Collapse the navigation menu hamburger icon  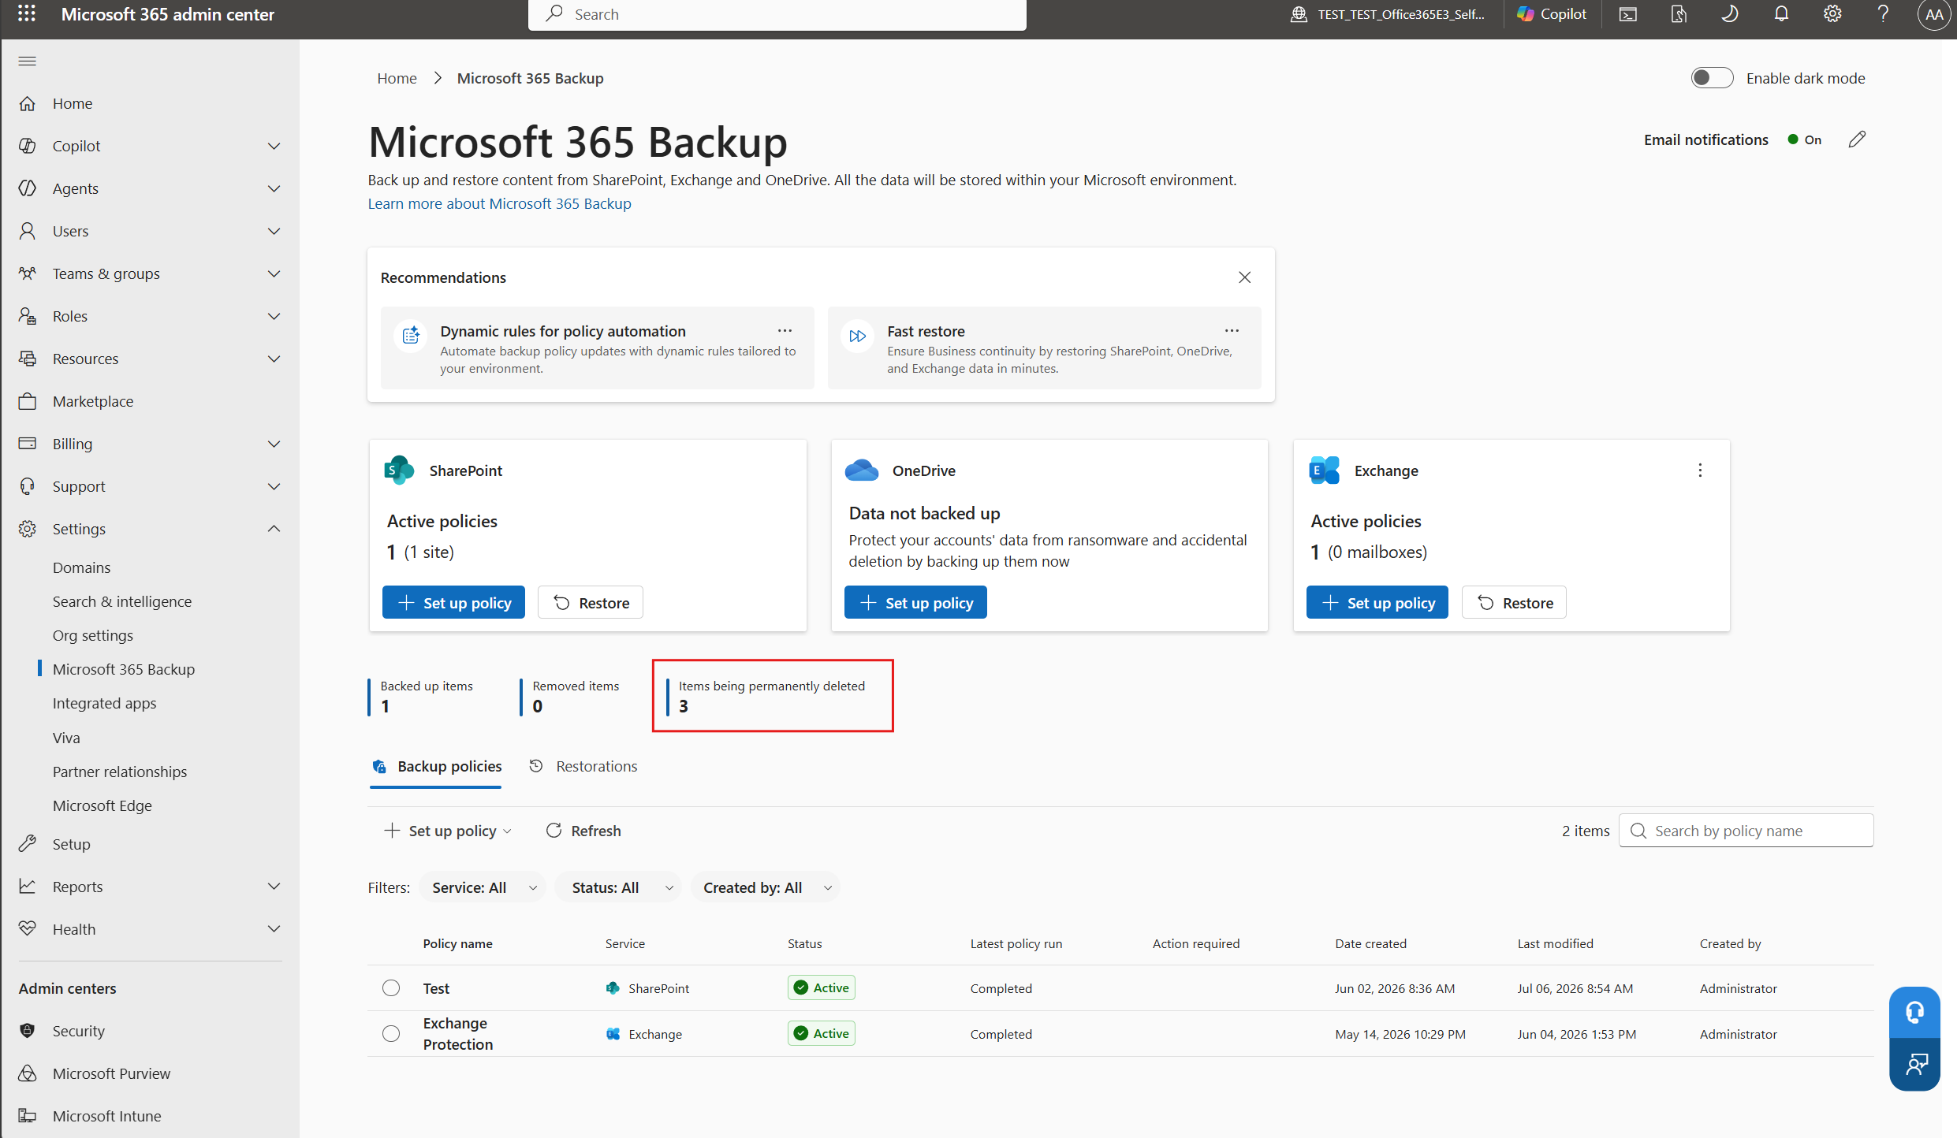pos(28,61)
